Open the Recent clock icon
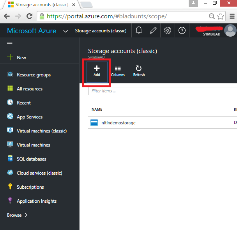The width and height of the screenshot is (237, 230). tap(10, 102)
